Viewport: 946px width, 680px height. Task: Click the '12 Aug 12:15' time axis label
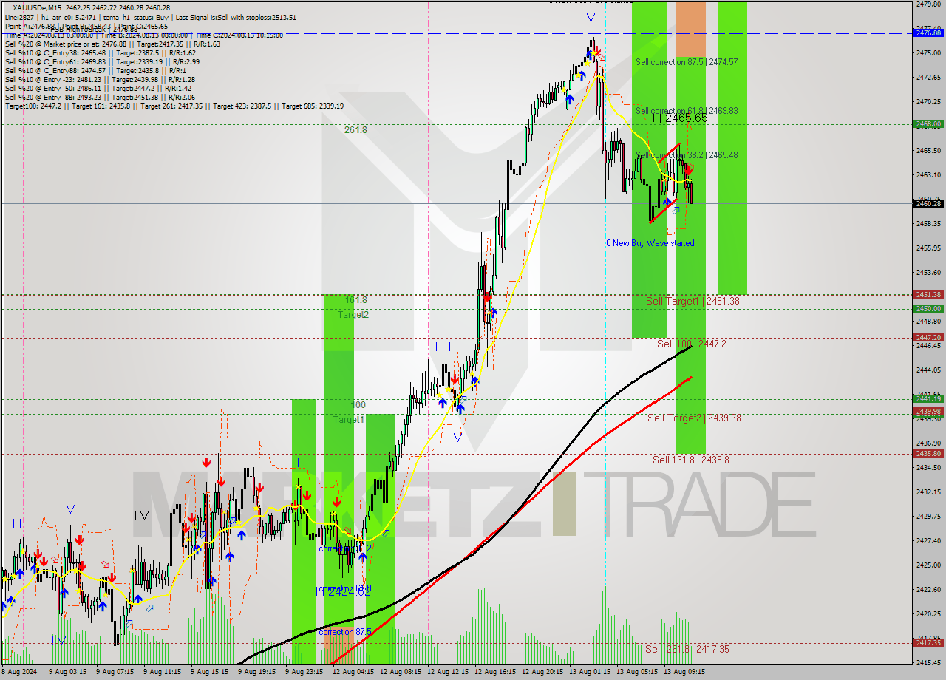click(446, 672)
